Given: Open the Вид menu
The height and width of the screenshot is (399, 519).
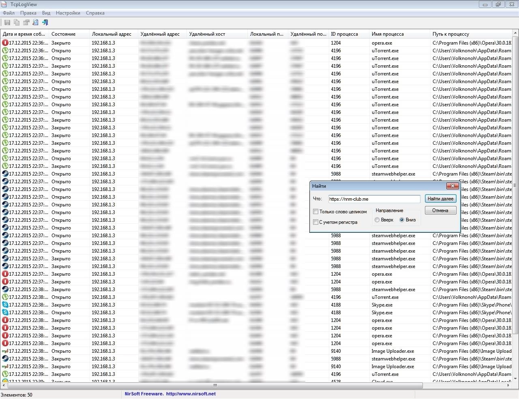Looking at the screenshot, I should point(46,13).
